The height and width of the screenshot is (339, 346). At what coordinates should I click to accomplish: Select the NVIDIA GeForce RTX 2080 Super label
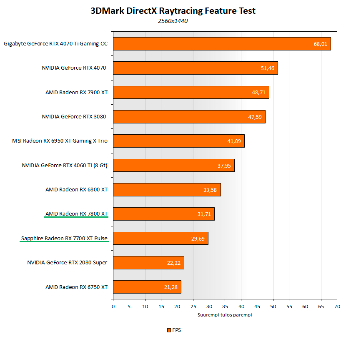point(67,263)
